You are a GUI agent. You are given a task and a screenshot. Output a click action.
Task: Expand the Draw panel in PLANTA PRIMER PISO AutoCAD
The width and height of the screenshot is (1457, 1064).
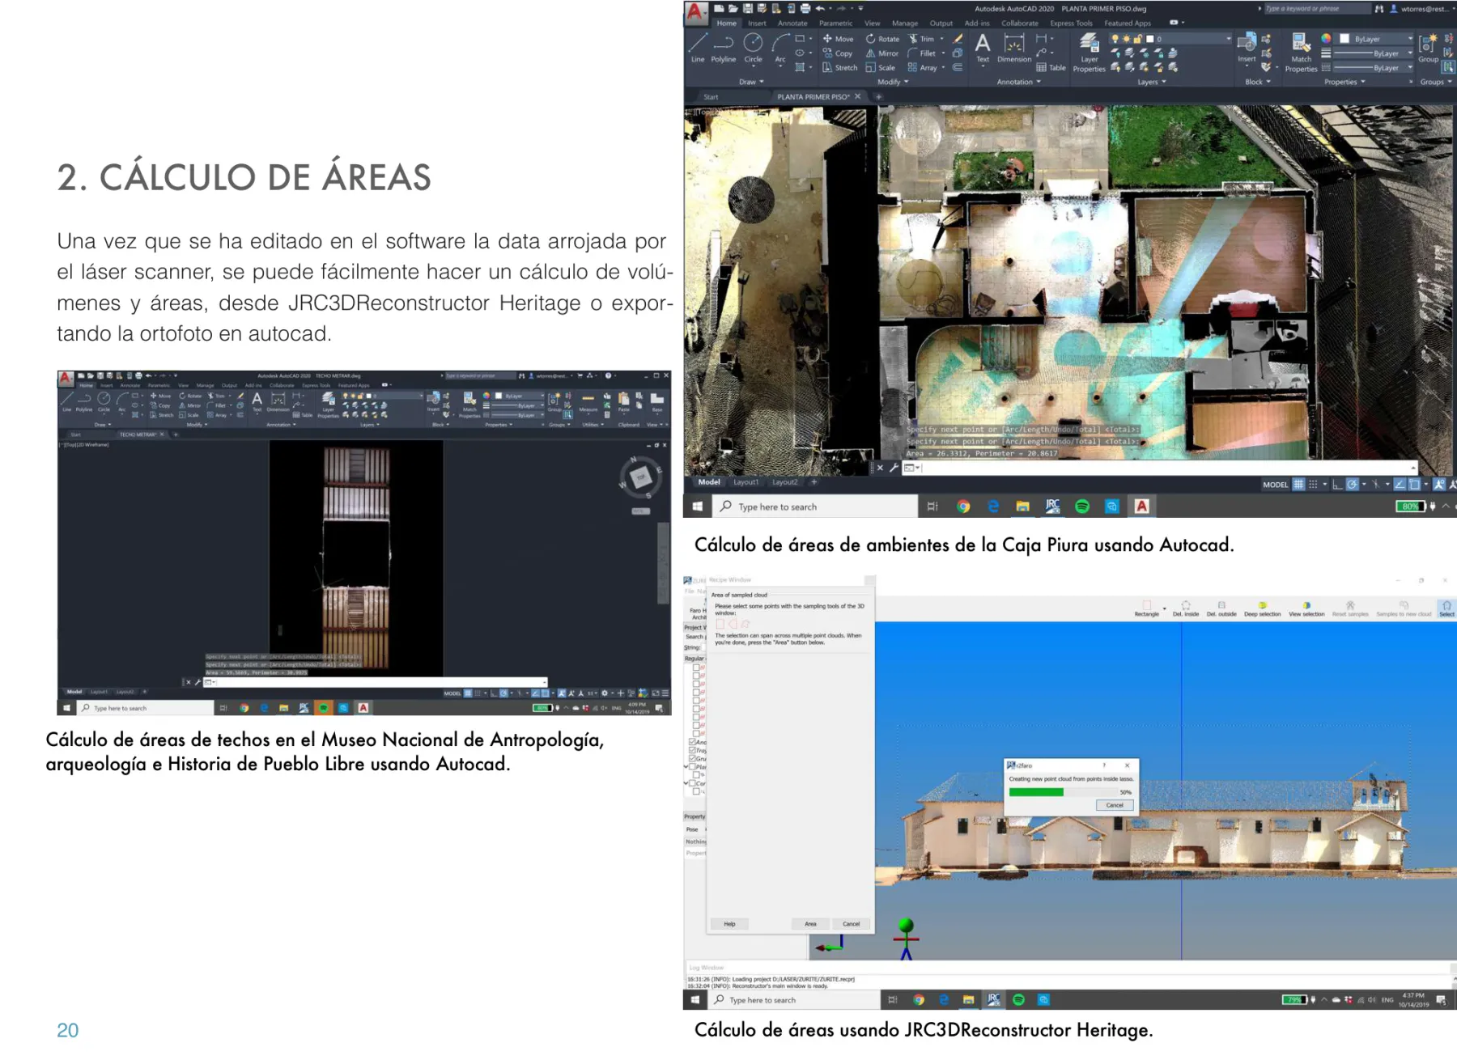tap(751, 82)
